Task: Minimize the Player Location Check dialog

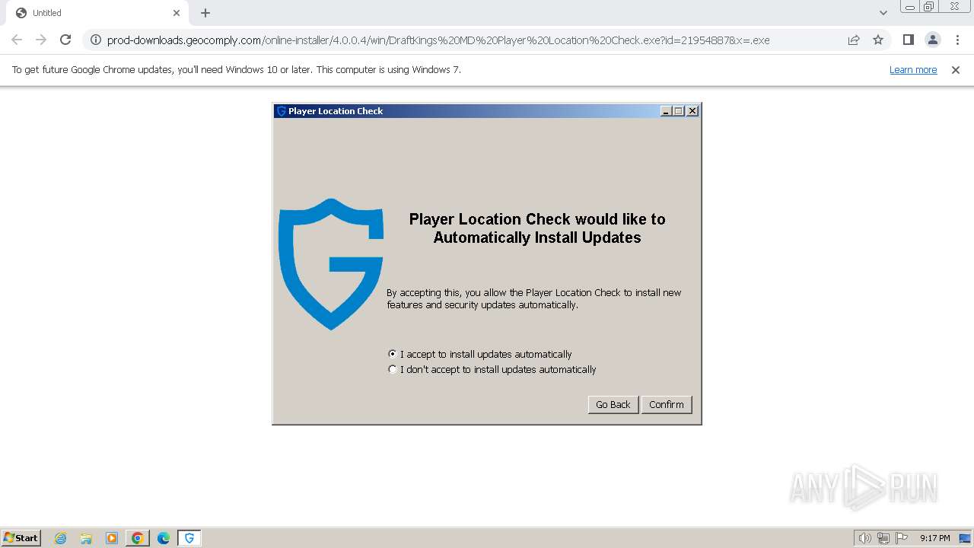Action: 666,111
